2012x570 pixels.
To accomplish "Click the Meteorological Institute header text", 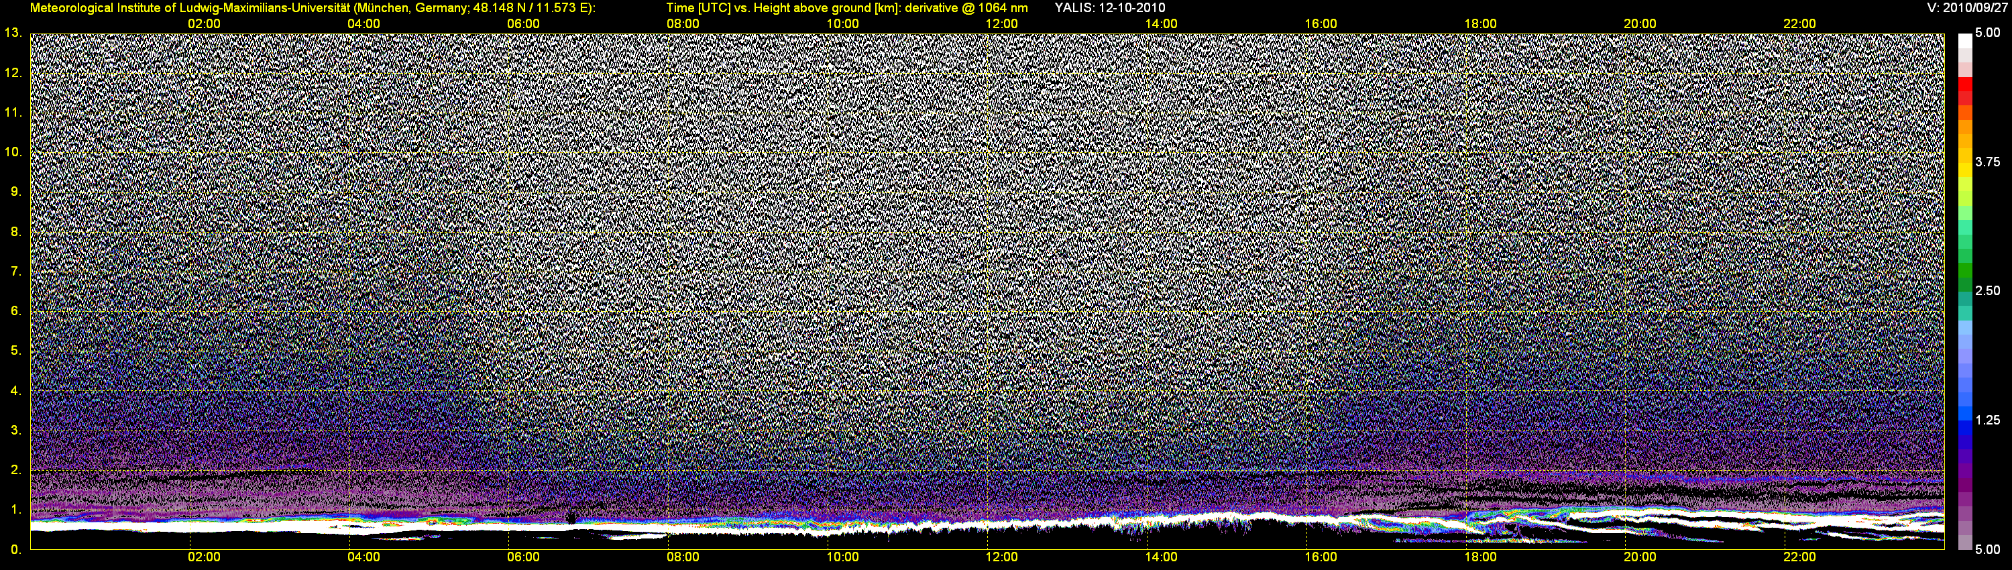I will pyautogui.click(x=313, y=8).
